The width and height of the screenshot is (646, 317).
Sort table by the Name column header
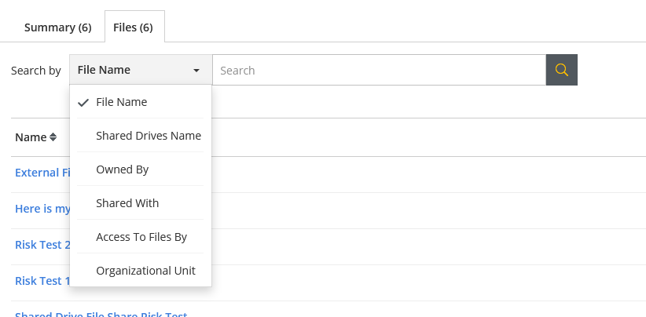tap(31, 137)
